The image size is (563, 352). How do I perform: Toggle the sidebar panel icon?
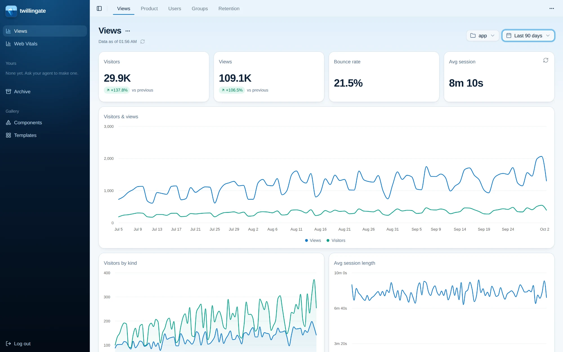click(x=99, y=8)
